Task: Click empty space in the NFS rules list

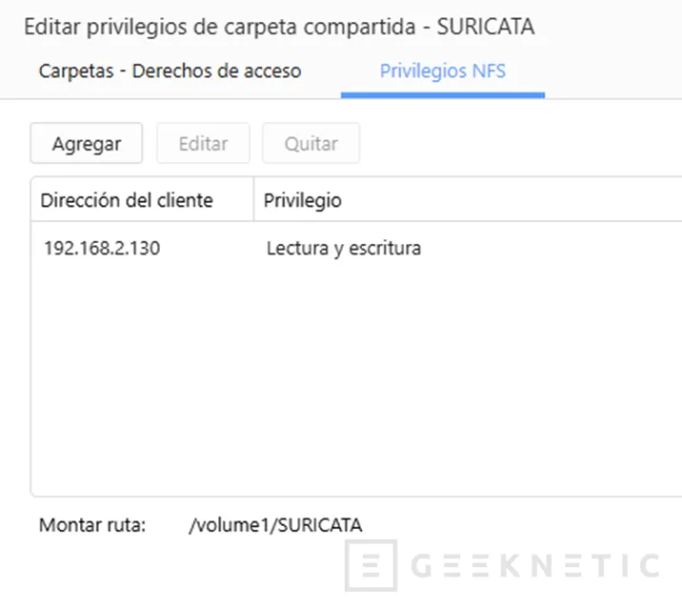Action: pyautogui.click(x=352, y=381)
